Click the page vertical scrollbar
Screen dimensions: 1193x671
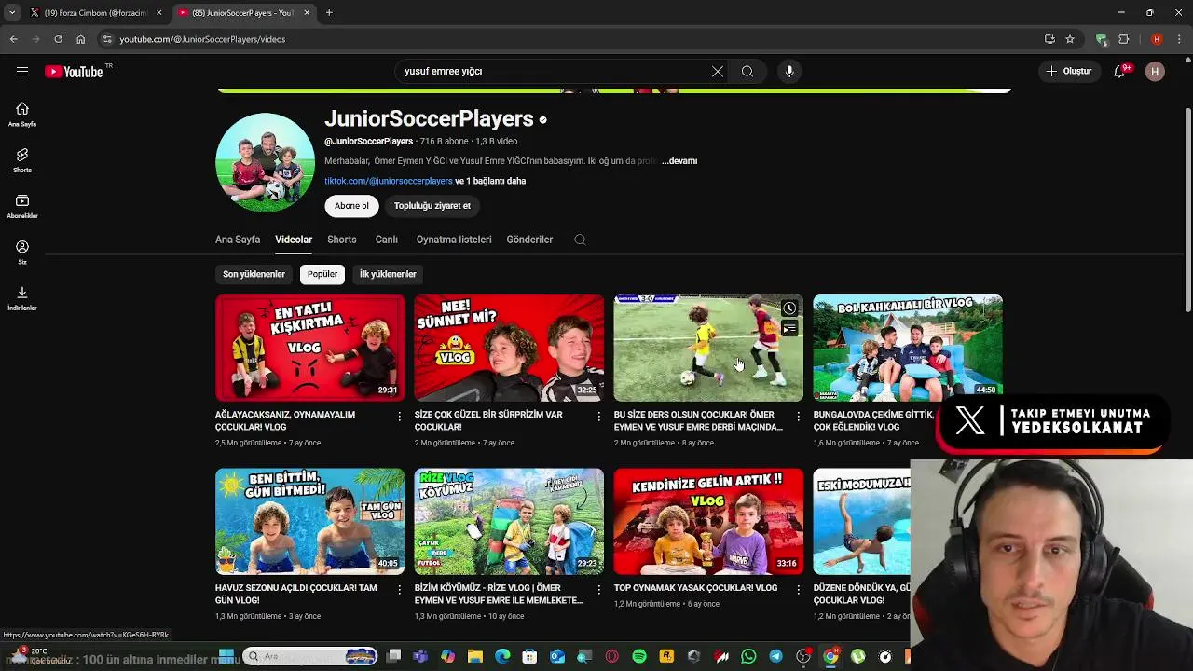pyautogui.click(x=1186, y=210)
